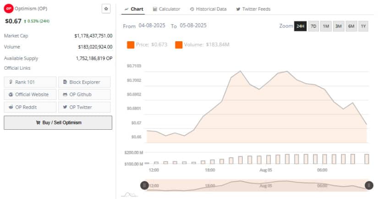The image size is (378, 199).
Task: Select the 6M zoom range
Action: [351, 26]
